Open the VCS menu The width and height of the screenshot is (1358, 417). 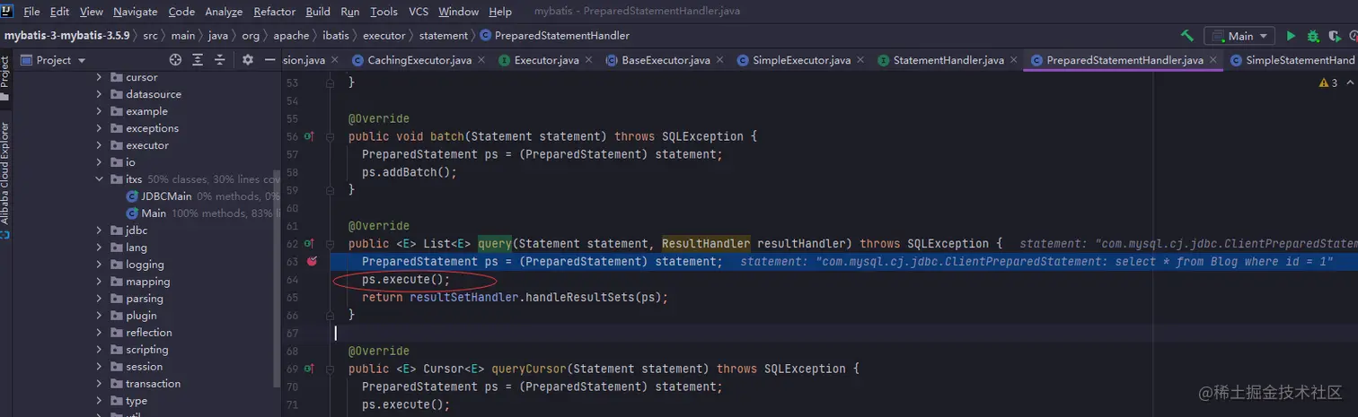419,12
